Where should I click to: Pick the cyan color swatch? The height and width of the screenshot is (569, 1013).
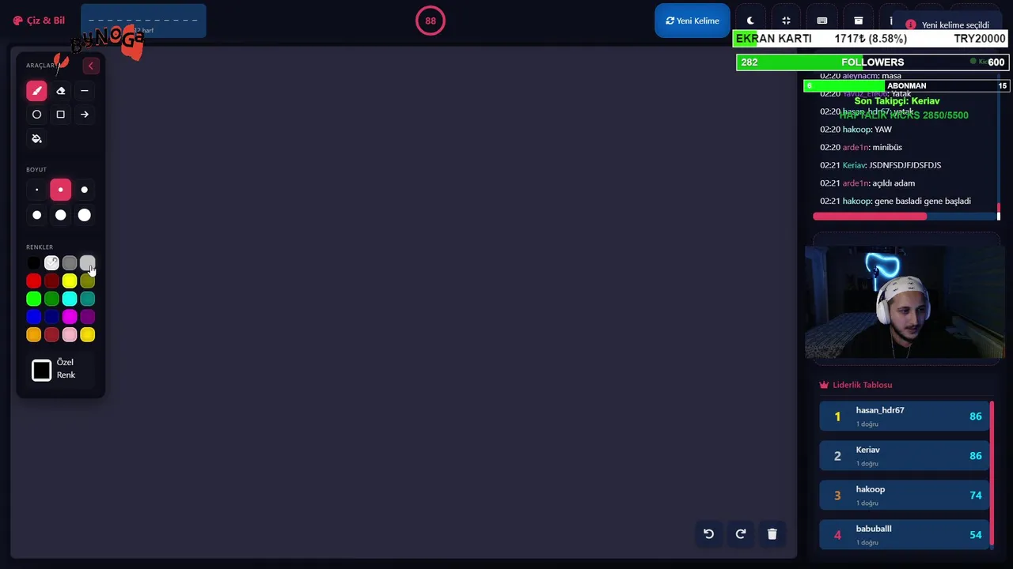(x=70, y=299)
